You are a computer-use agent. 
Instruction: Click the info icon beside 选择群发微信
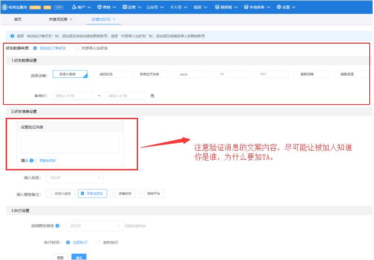click(57, 226)
